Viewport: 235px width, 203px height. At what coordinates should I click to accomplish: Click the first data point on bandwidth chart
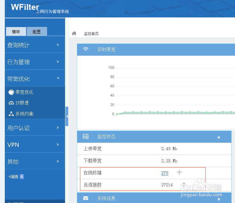117,114
